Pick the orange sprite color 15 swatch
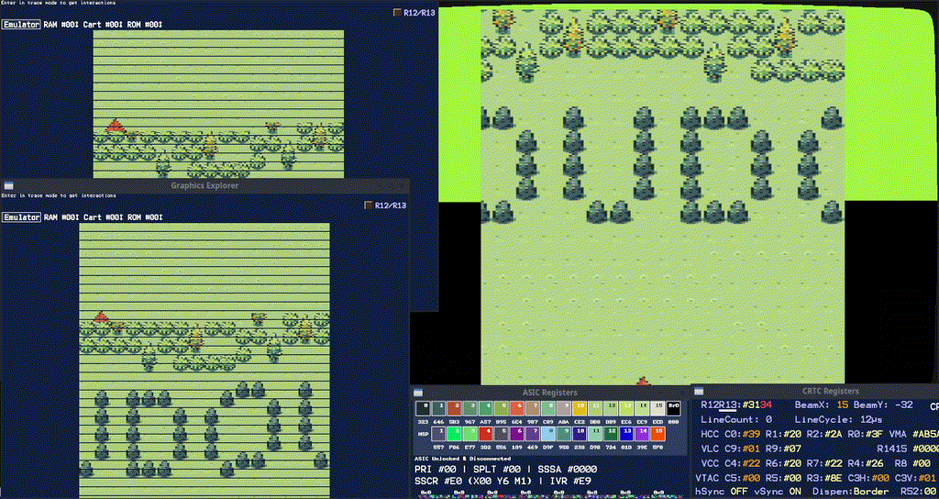The image size is (939, 499). coord(657,433)
